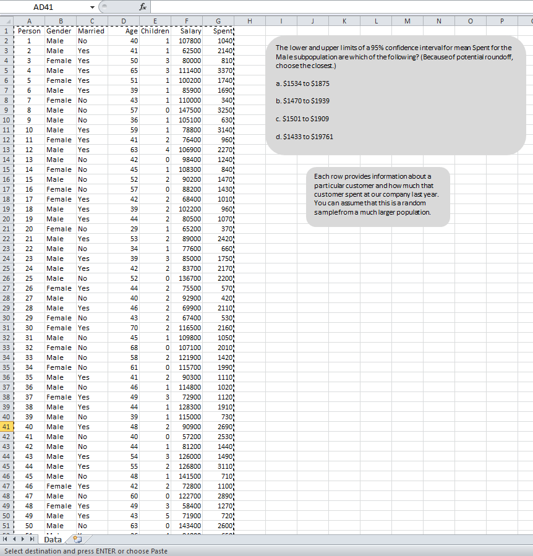This screenshot has width=533, height=556.
Task: Click the Select All corner button
Action: pos(7,21)
